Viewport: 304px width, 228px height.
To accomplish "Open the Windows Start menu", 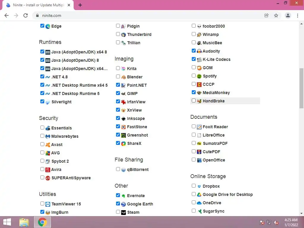I will (7, 222).
